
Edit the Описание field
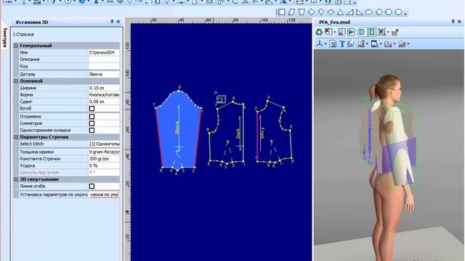point(104,59)
